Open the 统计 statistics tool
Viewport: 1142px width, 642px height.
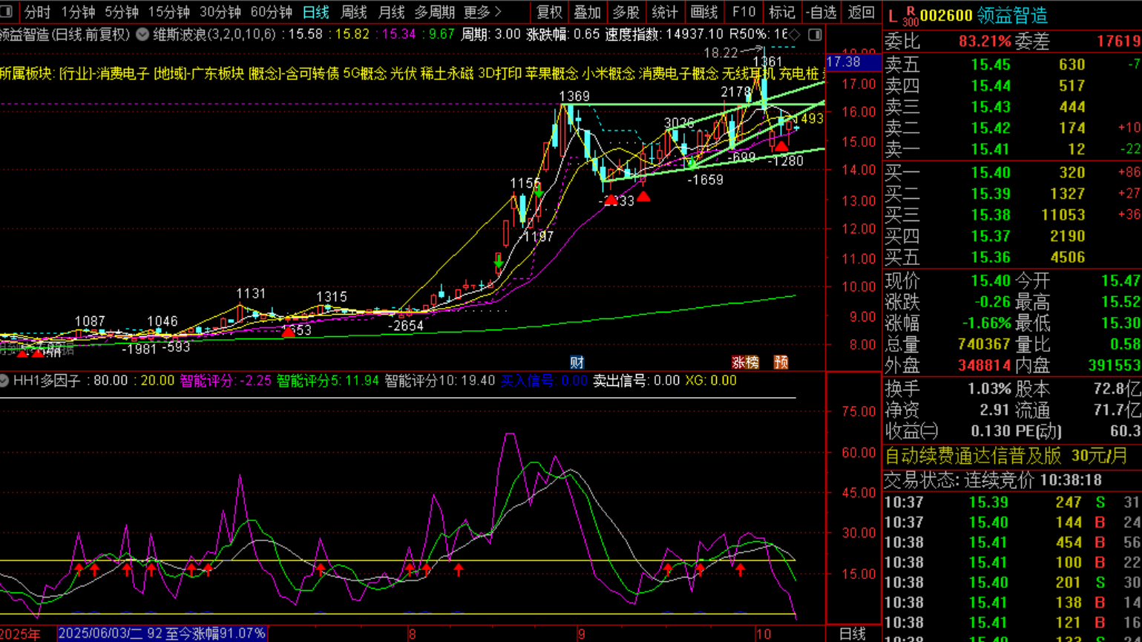664,12
